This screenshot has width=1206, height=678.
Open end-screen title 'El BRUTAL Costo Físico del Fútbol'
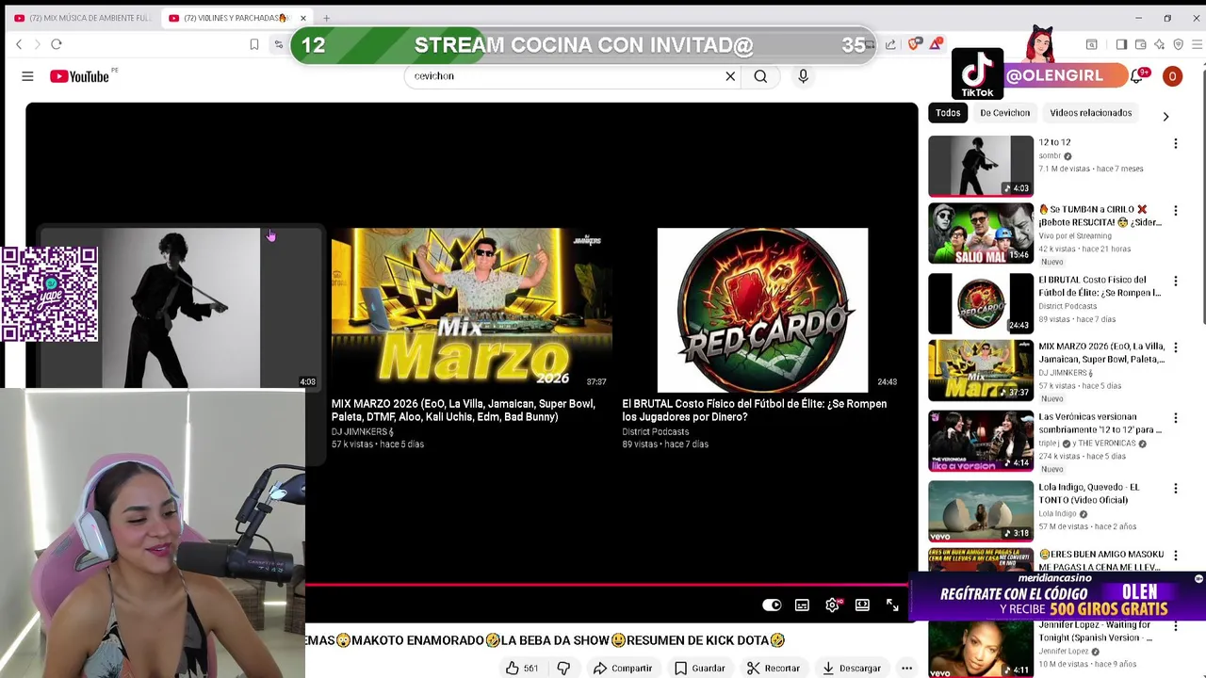tap(754, 411)
